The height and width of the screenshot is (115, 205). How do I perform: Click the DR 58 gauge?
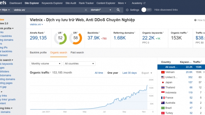click(76, 38)
